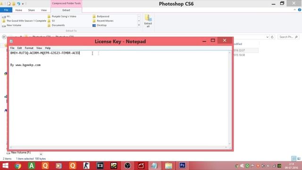Choose 'Punjabi Song's Video' extract destination

[62, 17]
